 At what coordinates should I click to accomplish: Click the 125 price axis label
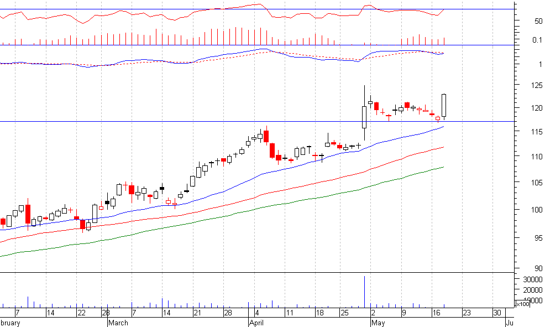tap(537, 85)
